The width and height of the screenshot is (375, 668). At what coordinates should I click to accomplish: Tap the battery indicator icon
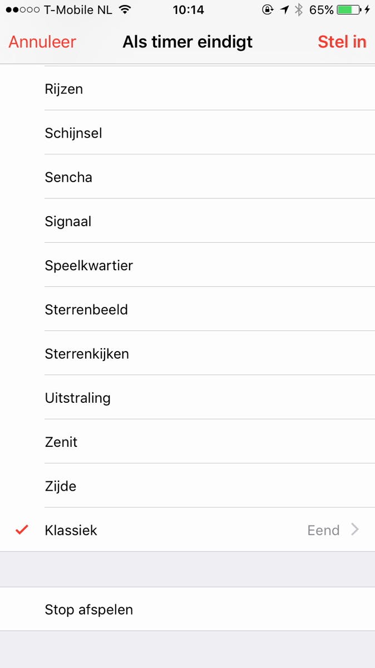(348, 9)
